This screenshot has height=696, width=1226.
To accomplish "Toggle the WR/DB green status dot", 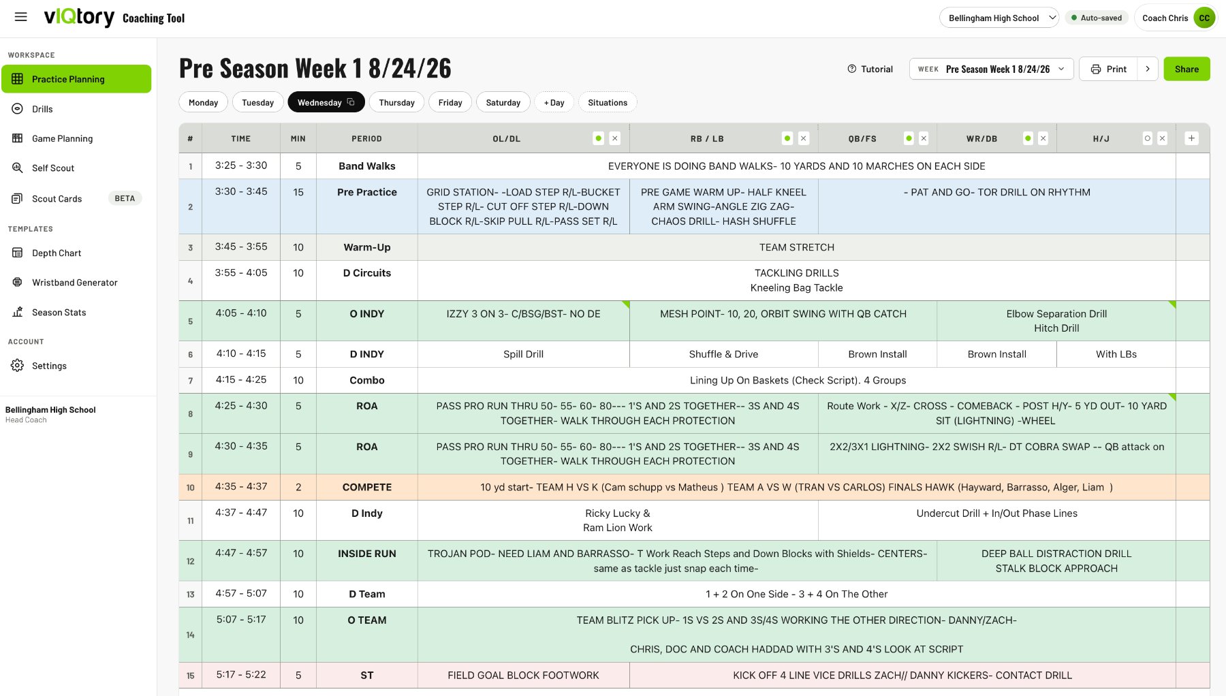I will tap(1028, 138).
